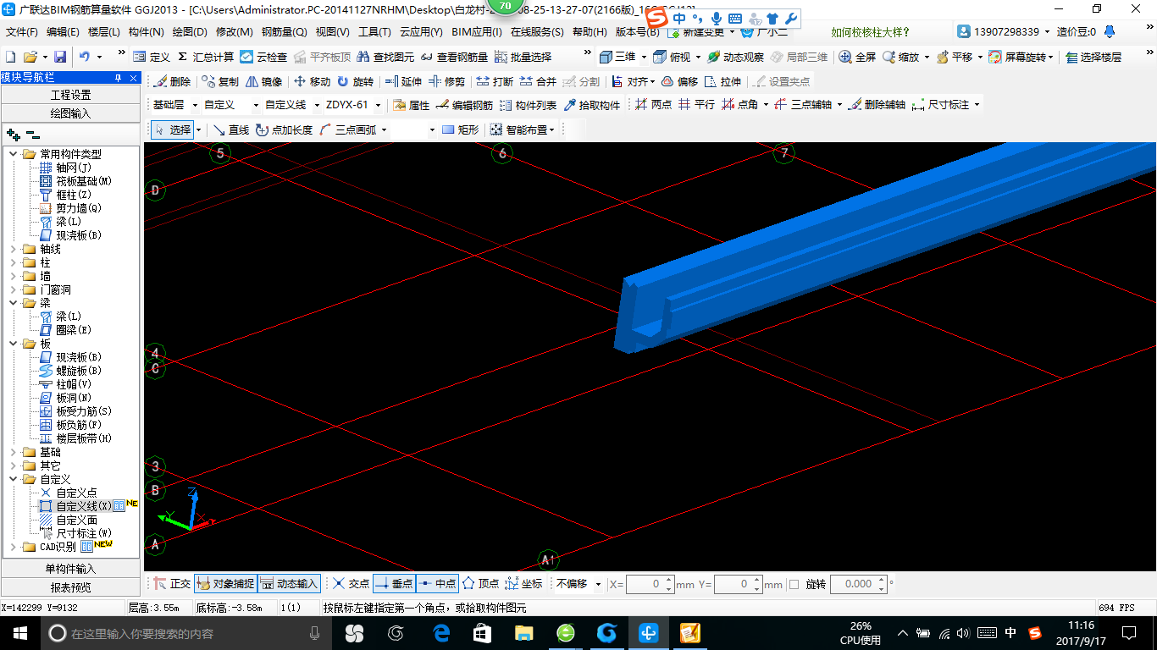Viewport: 1157px width, 650px height.
Task: Choose 矩形 rectangle drawing tool
Action: [460, 129]
